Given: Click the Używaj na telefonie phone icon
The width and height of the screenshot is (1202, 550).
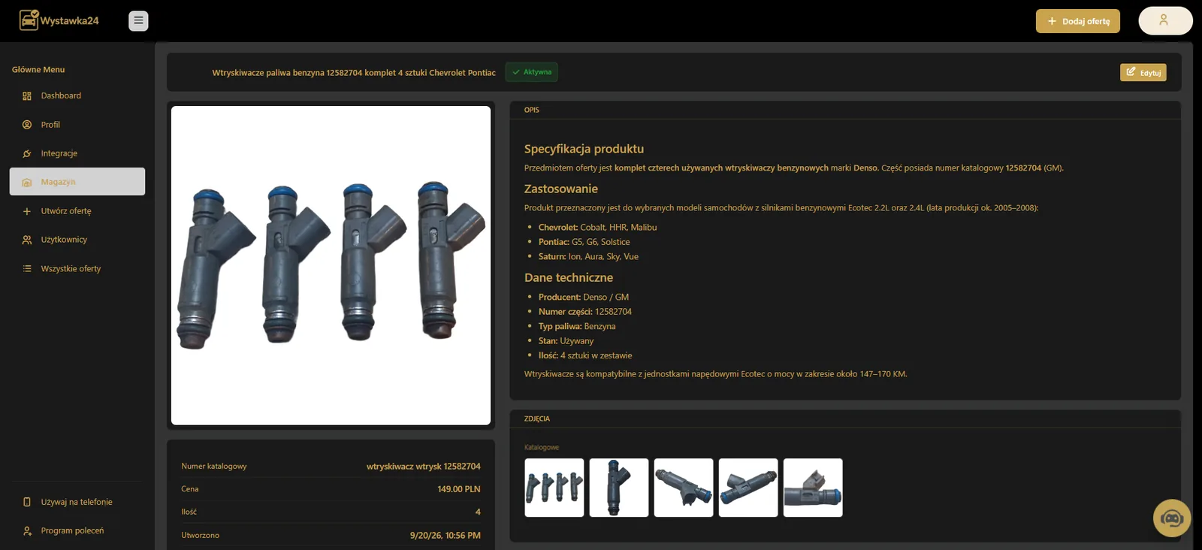Looking at the screenshot, I should 27,502.
